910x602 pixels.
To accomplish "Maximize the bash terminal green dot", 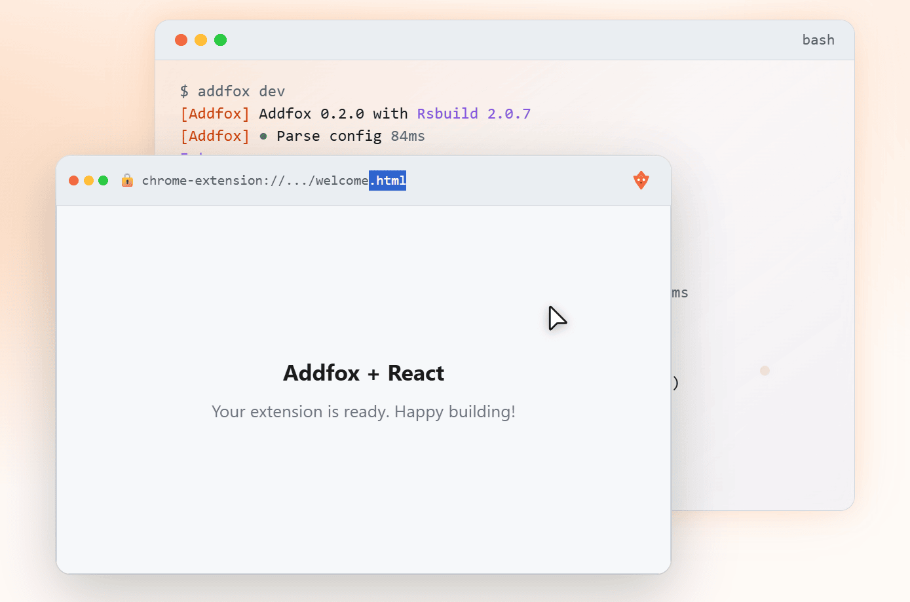I will (221, 40).
